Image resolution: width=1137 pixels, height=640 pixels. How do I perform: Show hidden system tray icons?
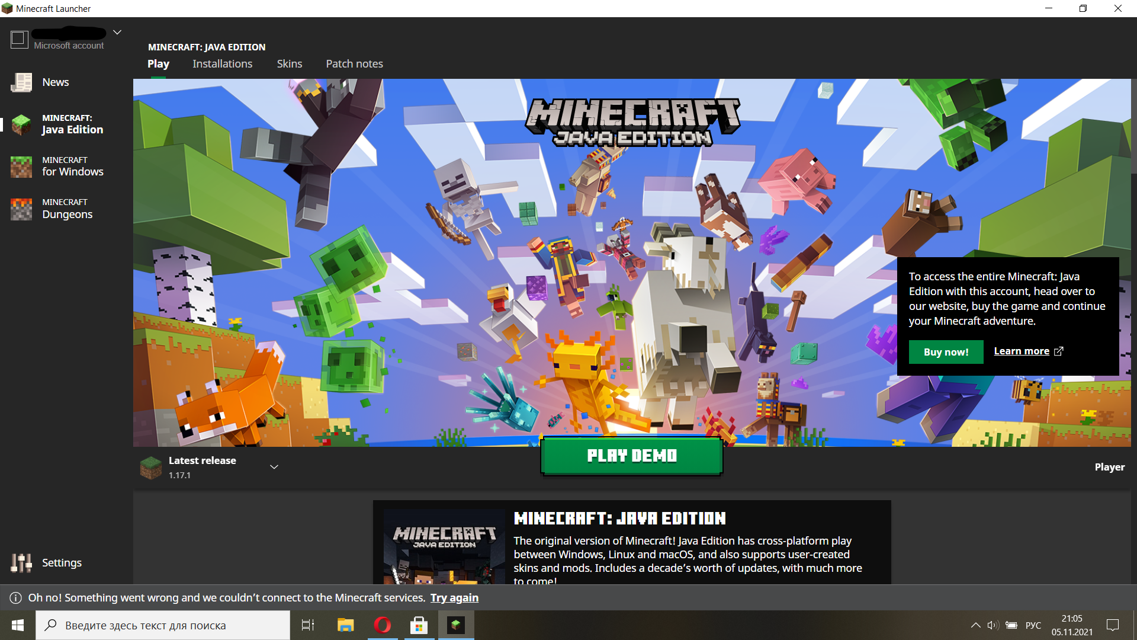[975, 625]
